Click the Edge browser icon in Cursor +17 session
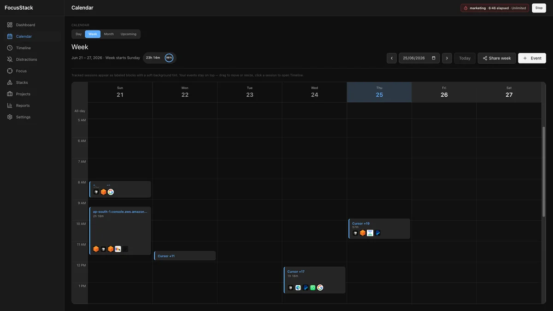This screenshot has height=311, width=553. [298, 288]
